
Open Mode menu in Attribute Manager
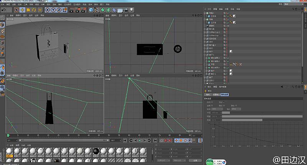click(x=209, y=87)
